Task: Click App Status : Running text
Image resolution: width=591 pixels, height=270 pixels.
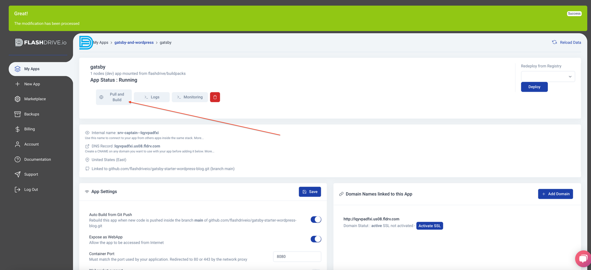Action: pos(114,80)
